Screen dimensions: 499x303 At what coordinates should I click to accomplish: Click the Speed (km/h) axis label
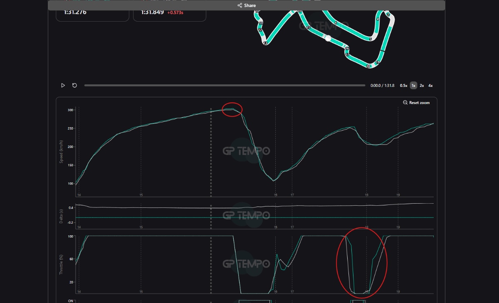[61, 152]
